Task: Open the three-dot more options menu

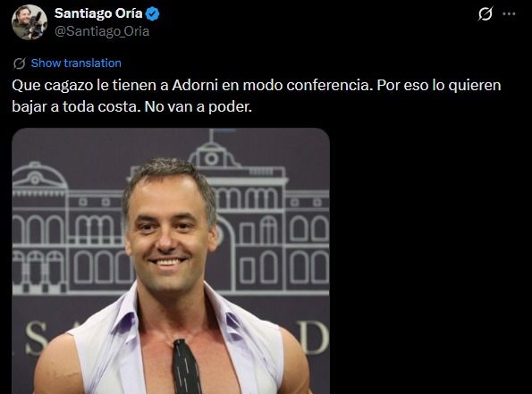Action: [x=509, y=14]
